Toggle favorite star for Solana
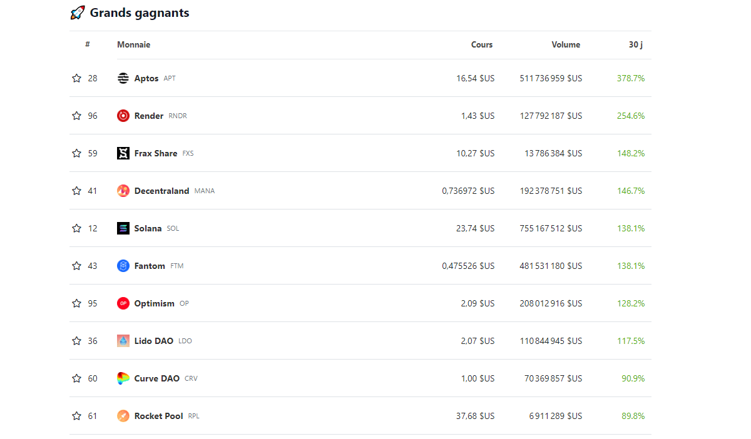Viewport: 751px width, 439px height. [76, 228]
